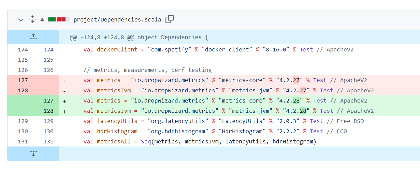Select added line number 127 in green row

(x=48, y=101)
